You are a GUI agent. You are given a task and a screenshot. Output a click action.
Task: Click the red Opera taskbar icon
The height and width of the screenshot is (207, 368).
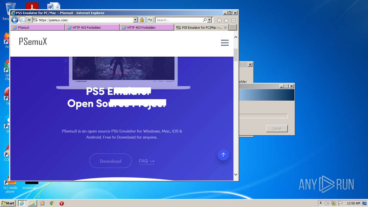point(62,203)
